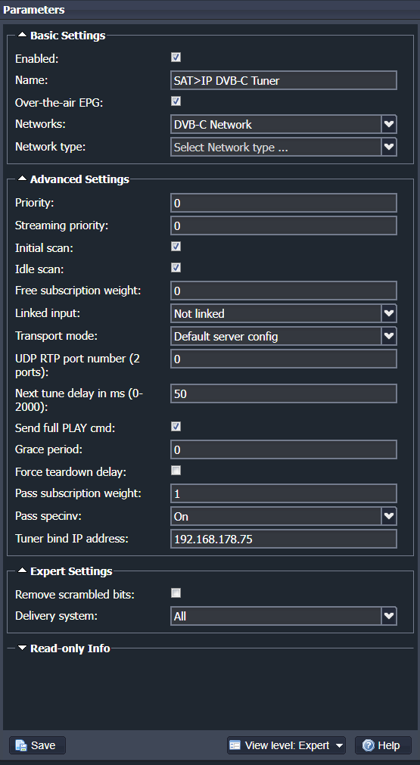Collapse the Advanced Settings section arrow
The width and height of the screenshot is (420, 765).
[x=22, y=179]
